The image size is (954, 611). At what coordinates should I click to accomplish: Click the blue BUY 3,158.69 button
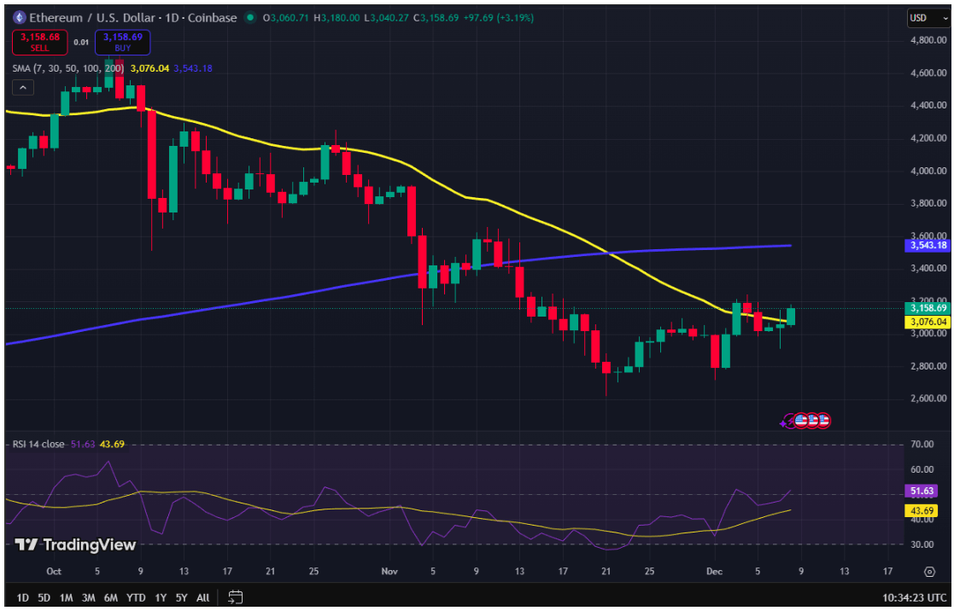[122, 42]
